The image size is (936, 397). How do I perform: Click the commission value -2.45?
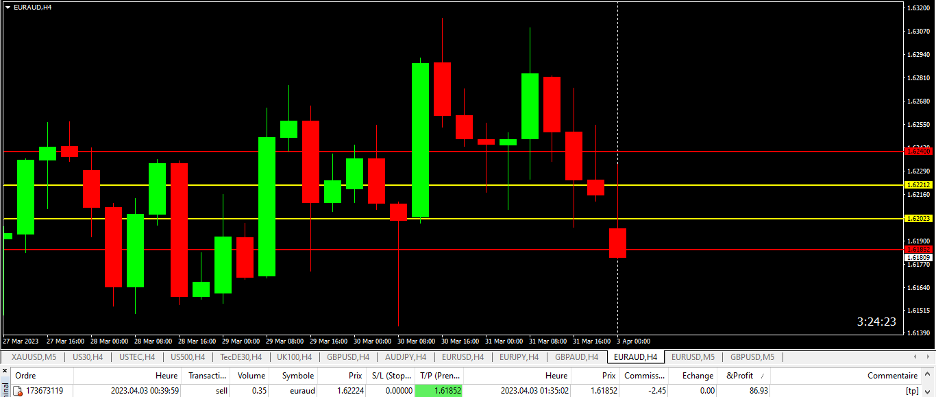tap(656, 391)
